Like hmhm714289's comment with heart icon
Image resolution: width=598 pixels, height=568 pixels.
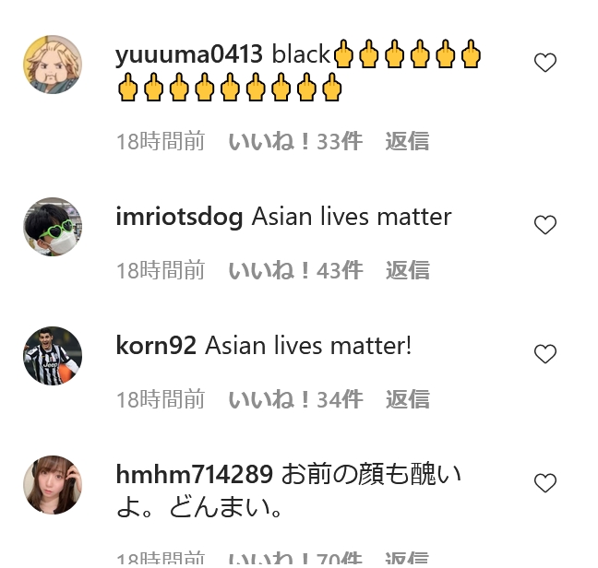pyautogui.click(x=545, y=482)
